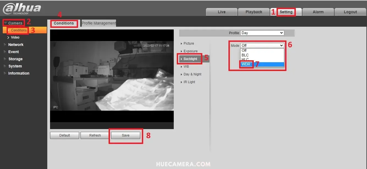Viewport: 367px width, 169px height.
Task: Switch to the Live view tab
Action: coord(222,12)
